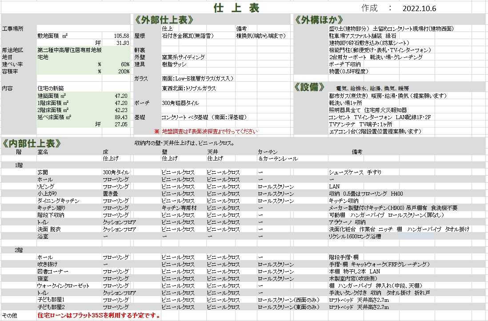This screenshot has width=488, height=321.
Task: Click the 《外構ほか》 section header
Action: (319, 20)
